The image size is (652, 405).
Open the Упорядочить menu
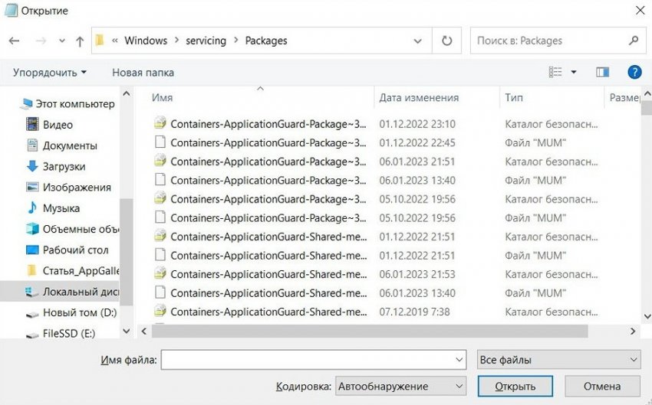point(50,72)
